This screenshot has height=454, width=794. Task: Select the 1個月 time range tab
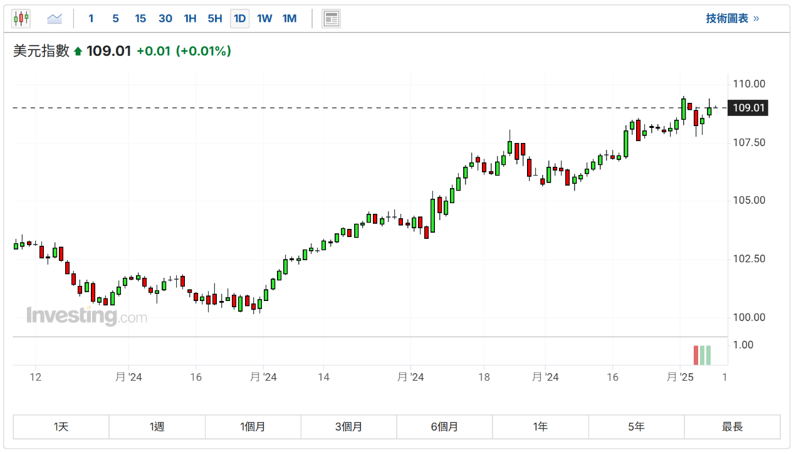(253, 427)
